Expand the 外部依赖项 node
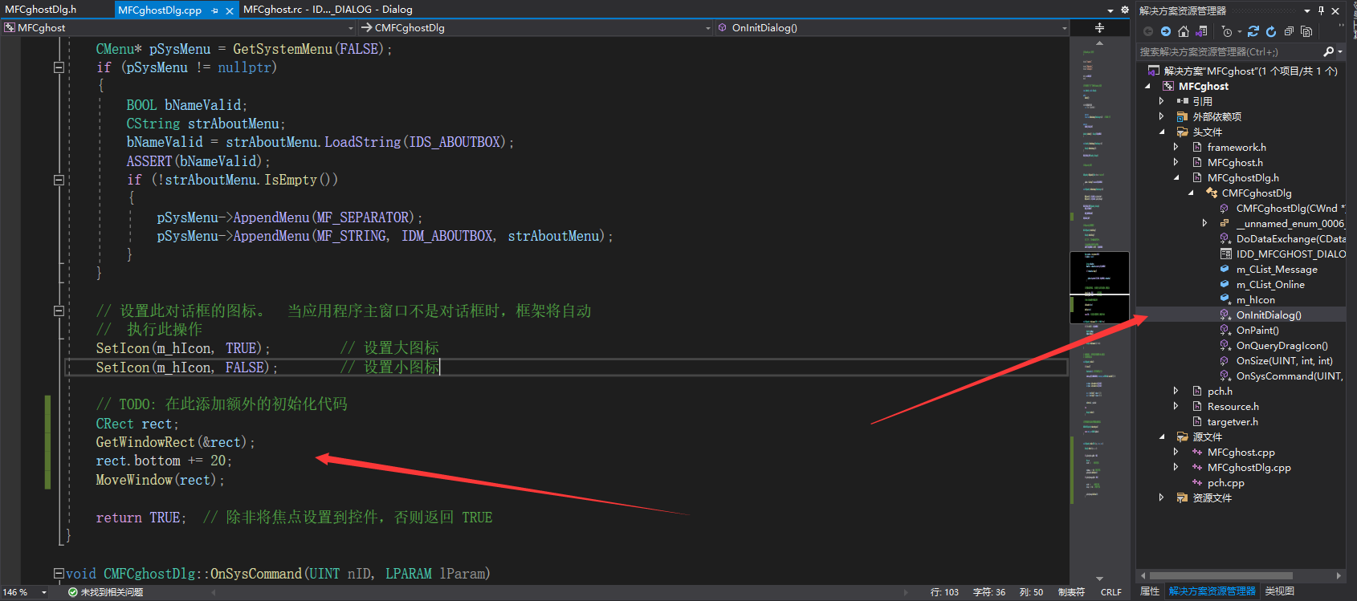This screenshot has width=1357, height=601. point(1162,117)
